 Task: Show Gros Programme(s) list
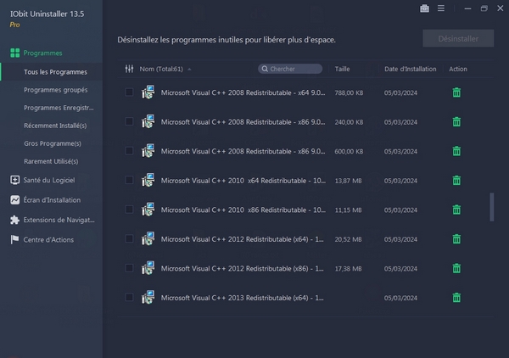(x=53, y=143)
